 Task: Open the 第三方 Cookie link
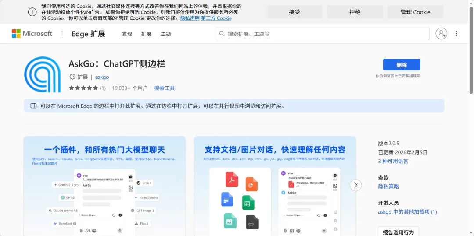click(216, 18)
